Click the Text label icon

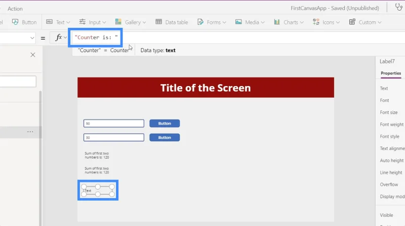coord(49,22)
